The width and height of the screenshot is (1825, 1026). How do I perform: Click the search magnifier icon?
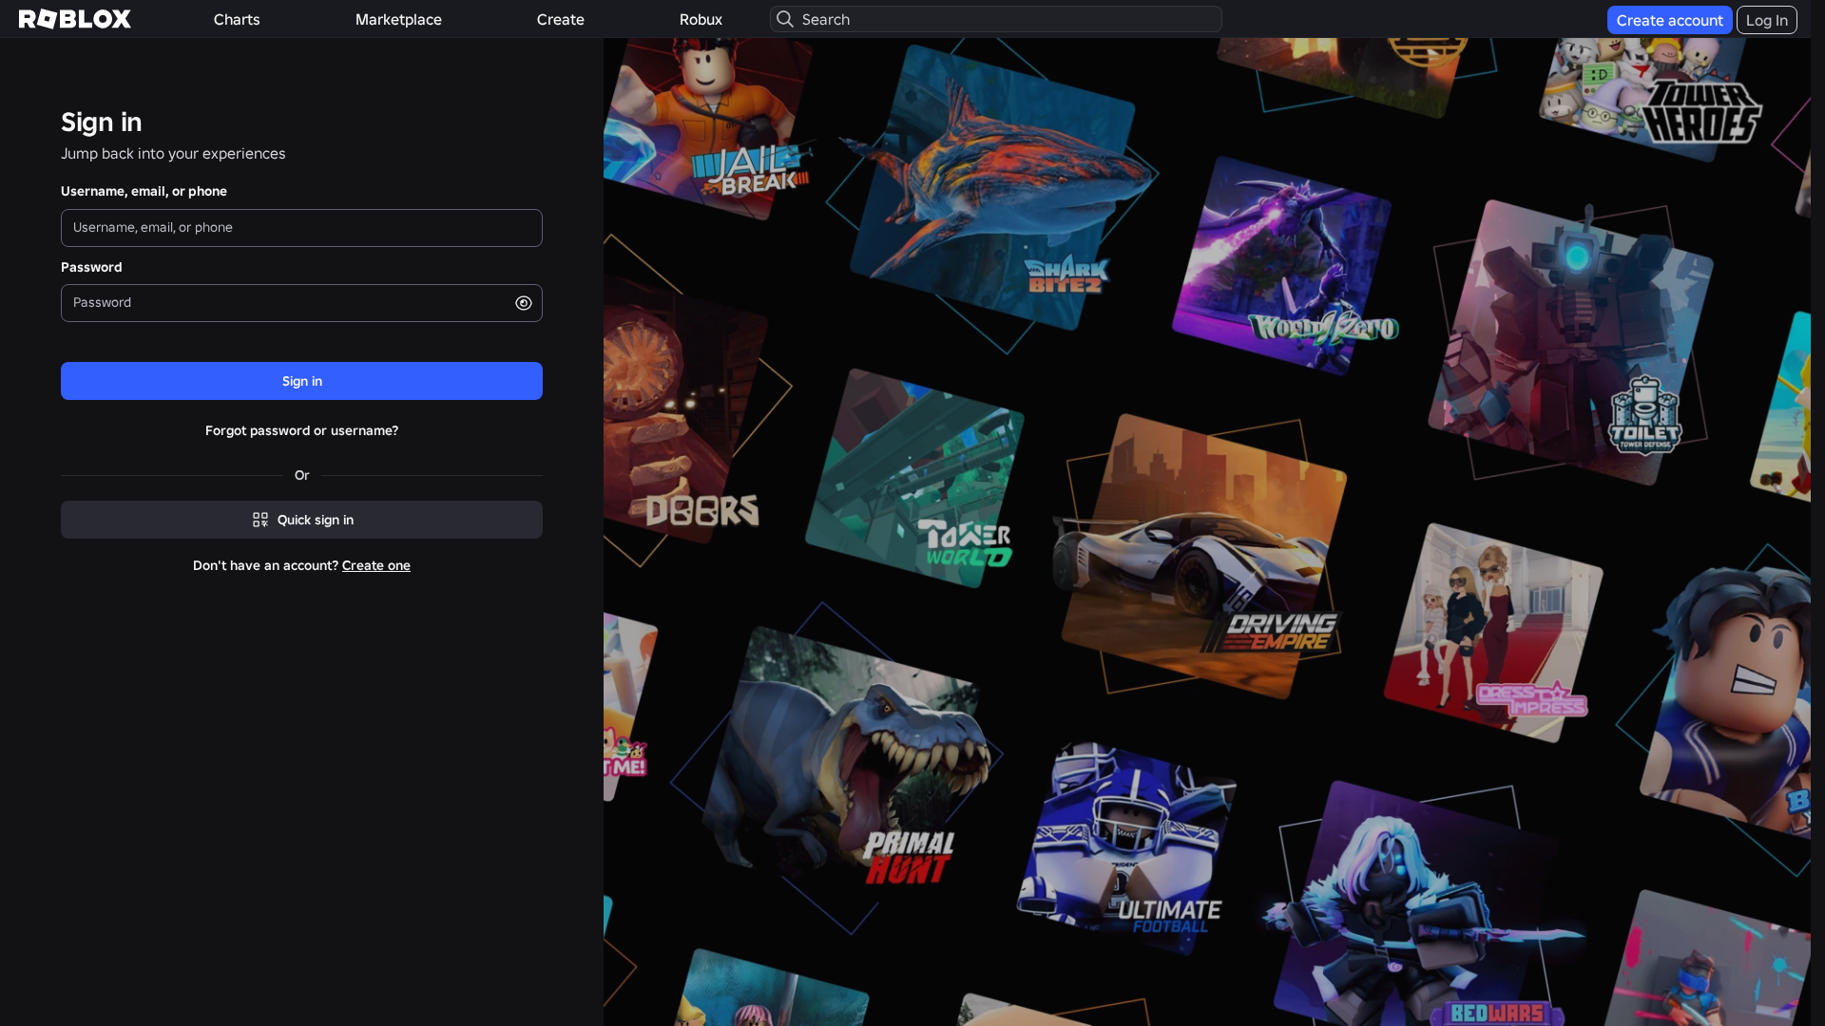(785, 19)
